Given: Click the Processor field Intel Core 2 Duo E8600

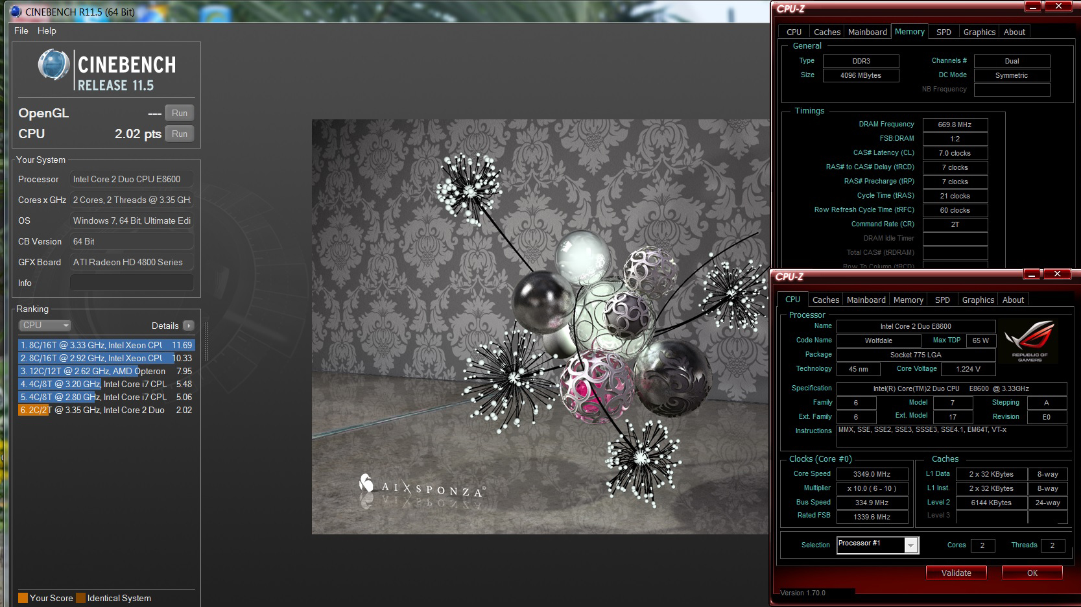Looking at the screenshot, I should (132, 179).
